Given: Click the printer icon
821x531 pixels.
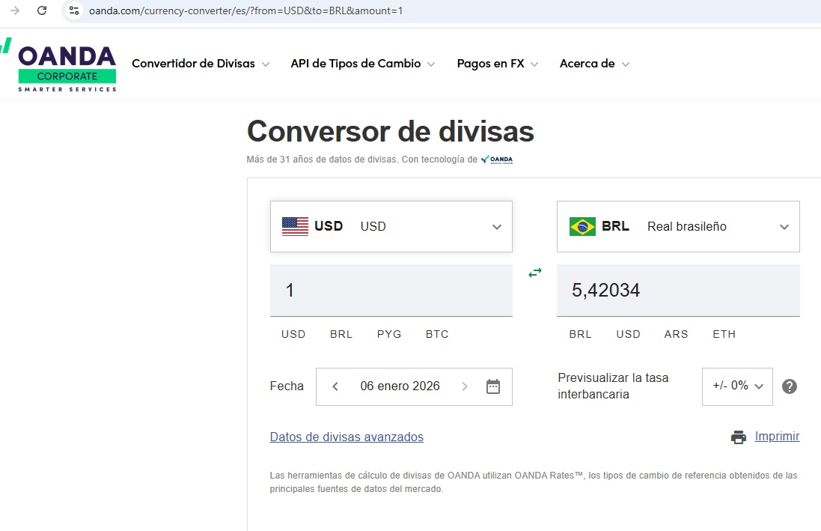Looking at the screenshot, I should (739, 437).
